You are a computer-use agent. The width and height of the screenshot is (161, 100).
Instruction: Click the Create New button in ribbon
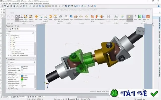point(144,18)
